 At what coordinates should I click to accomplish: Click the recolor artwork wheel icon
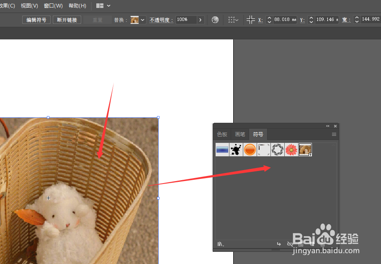pos(215,20)
